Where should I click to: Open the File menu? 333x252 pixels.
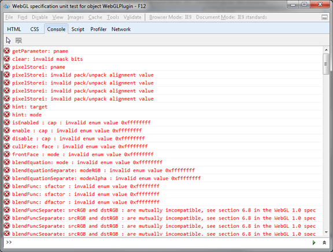pyautogui.click(x=9, y=17)
